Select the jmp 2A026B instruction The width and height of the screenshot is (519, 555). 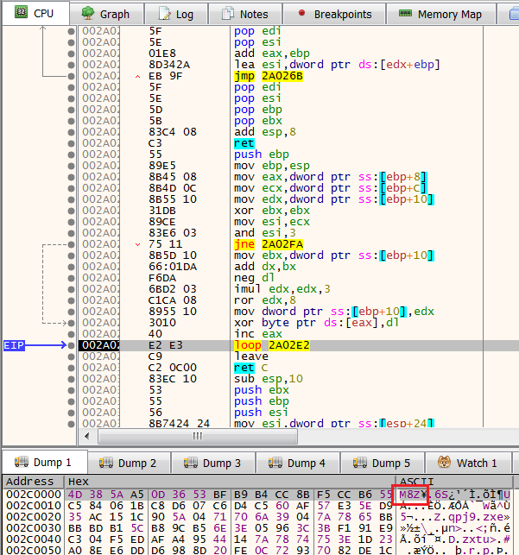(x=268, y=76)
